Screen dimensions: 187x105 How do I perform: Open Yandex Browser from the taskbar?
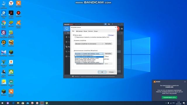pyautogui.click(x=37, y=103)
